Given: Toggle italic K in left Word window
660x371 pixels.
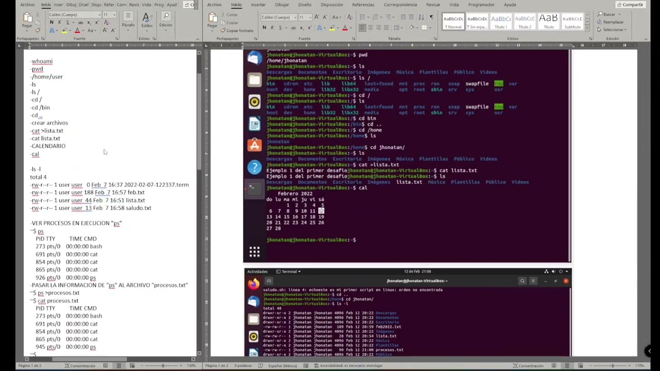Looking at the screenshot, I should 59,22.
